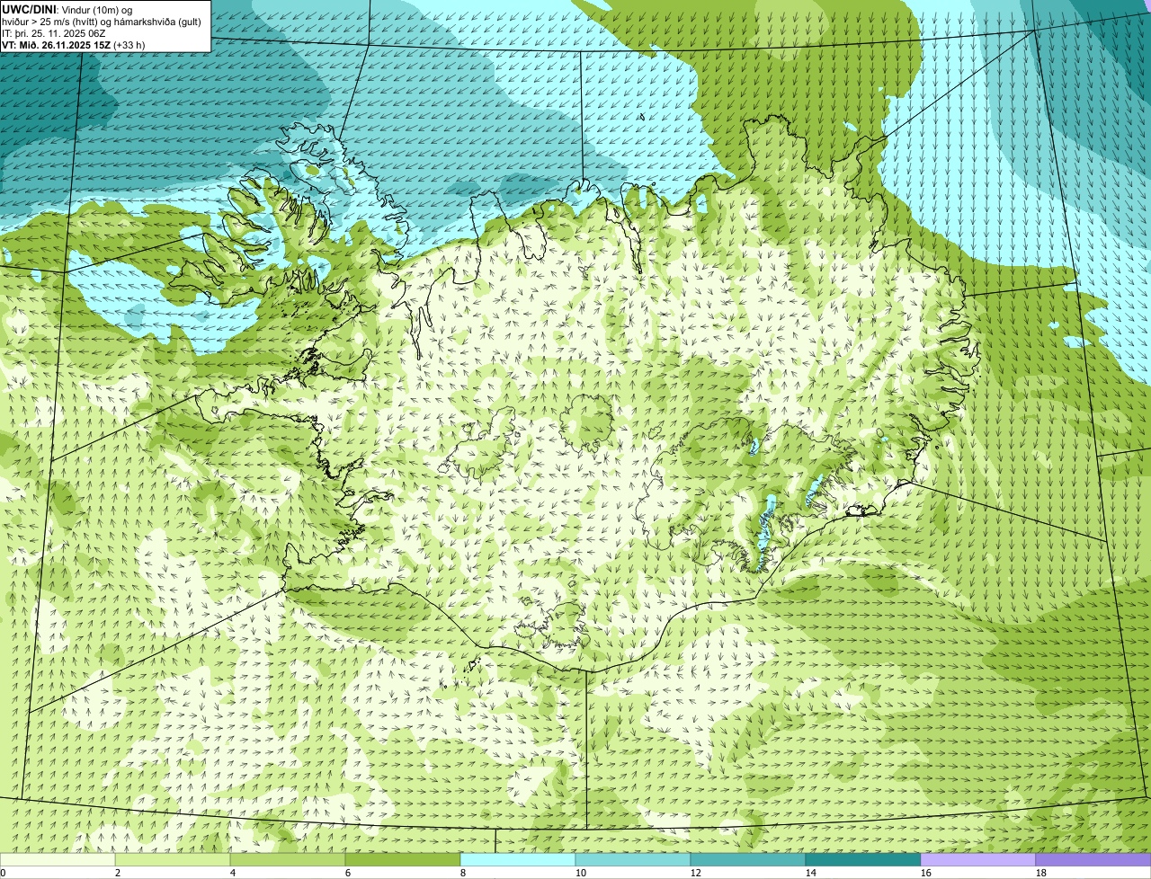Click the "8" label on the color scale
Viewport: 1151px width, 879px height.
pos(463,873)
